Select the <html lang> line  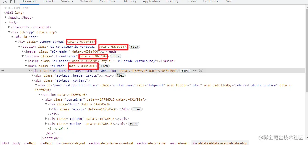(14, 13)
